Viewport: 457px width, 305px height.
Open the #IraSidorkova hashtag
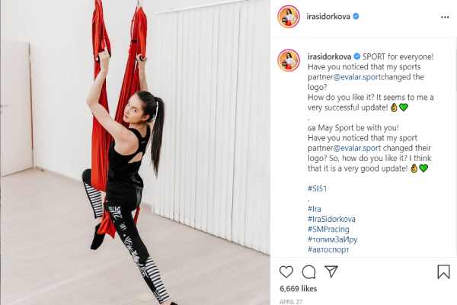[x=331, y=219]
